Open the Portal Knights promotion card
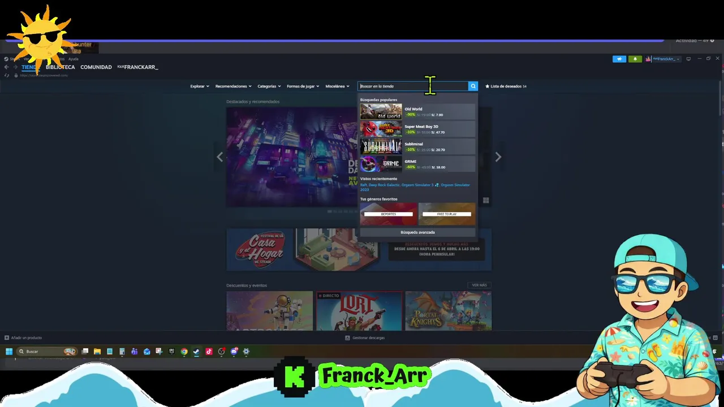The height and width of the screenshot is (407, 724). click(448, 310)
